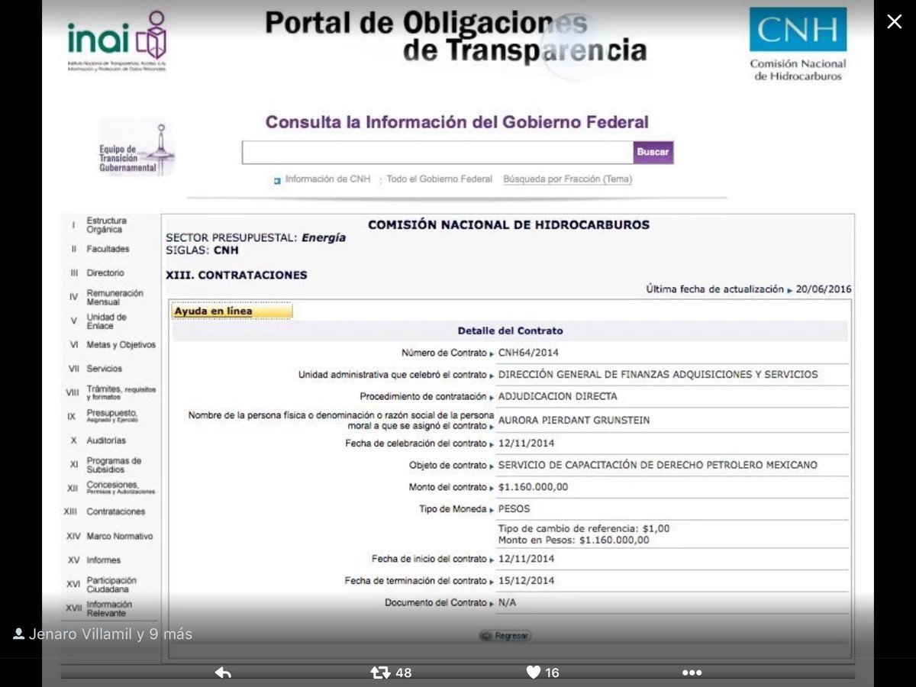Image resolution: width=916 pixels, height=687 pixels.
Task: Open Programas de Subsidios menu item
Action: (114, 465)
